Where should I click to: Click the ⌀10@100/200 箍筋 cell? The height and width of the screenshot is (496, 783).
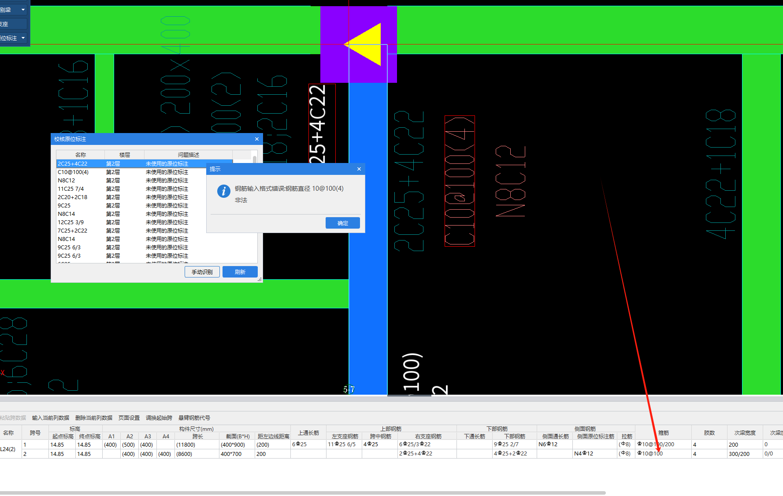663,444
